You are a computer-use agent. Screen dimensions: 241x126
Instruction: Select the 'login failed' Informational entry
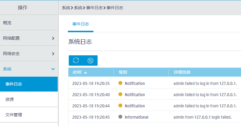[202, 117]
